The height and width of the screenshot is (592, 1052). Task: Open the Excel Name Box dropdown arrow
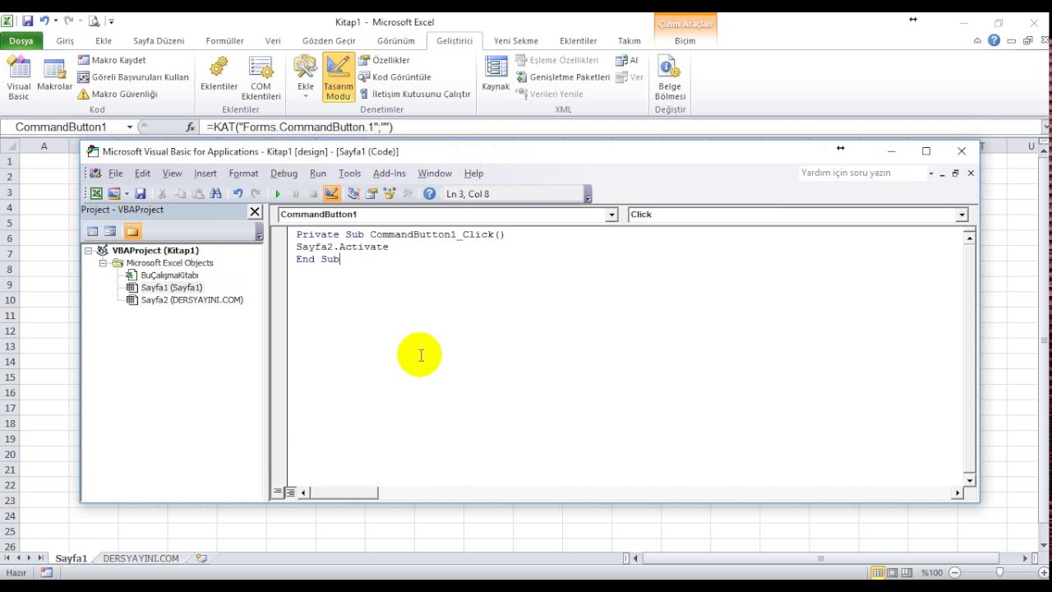[130, 127]
